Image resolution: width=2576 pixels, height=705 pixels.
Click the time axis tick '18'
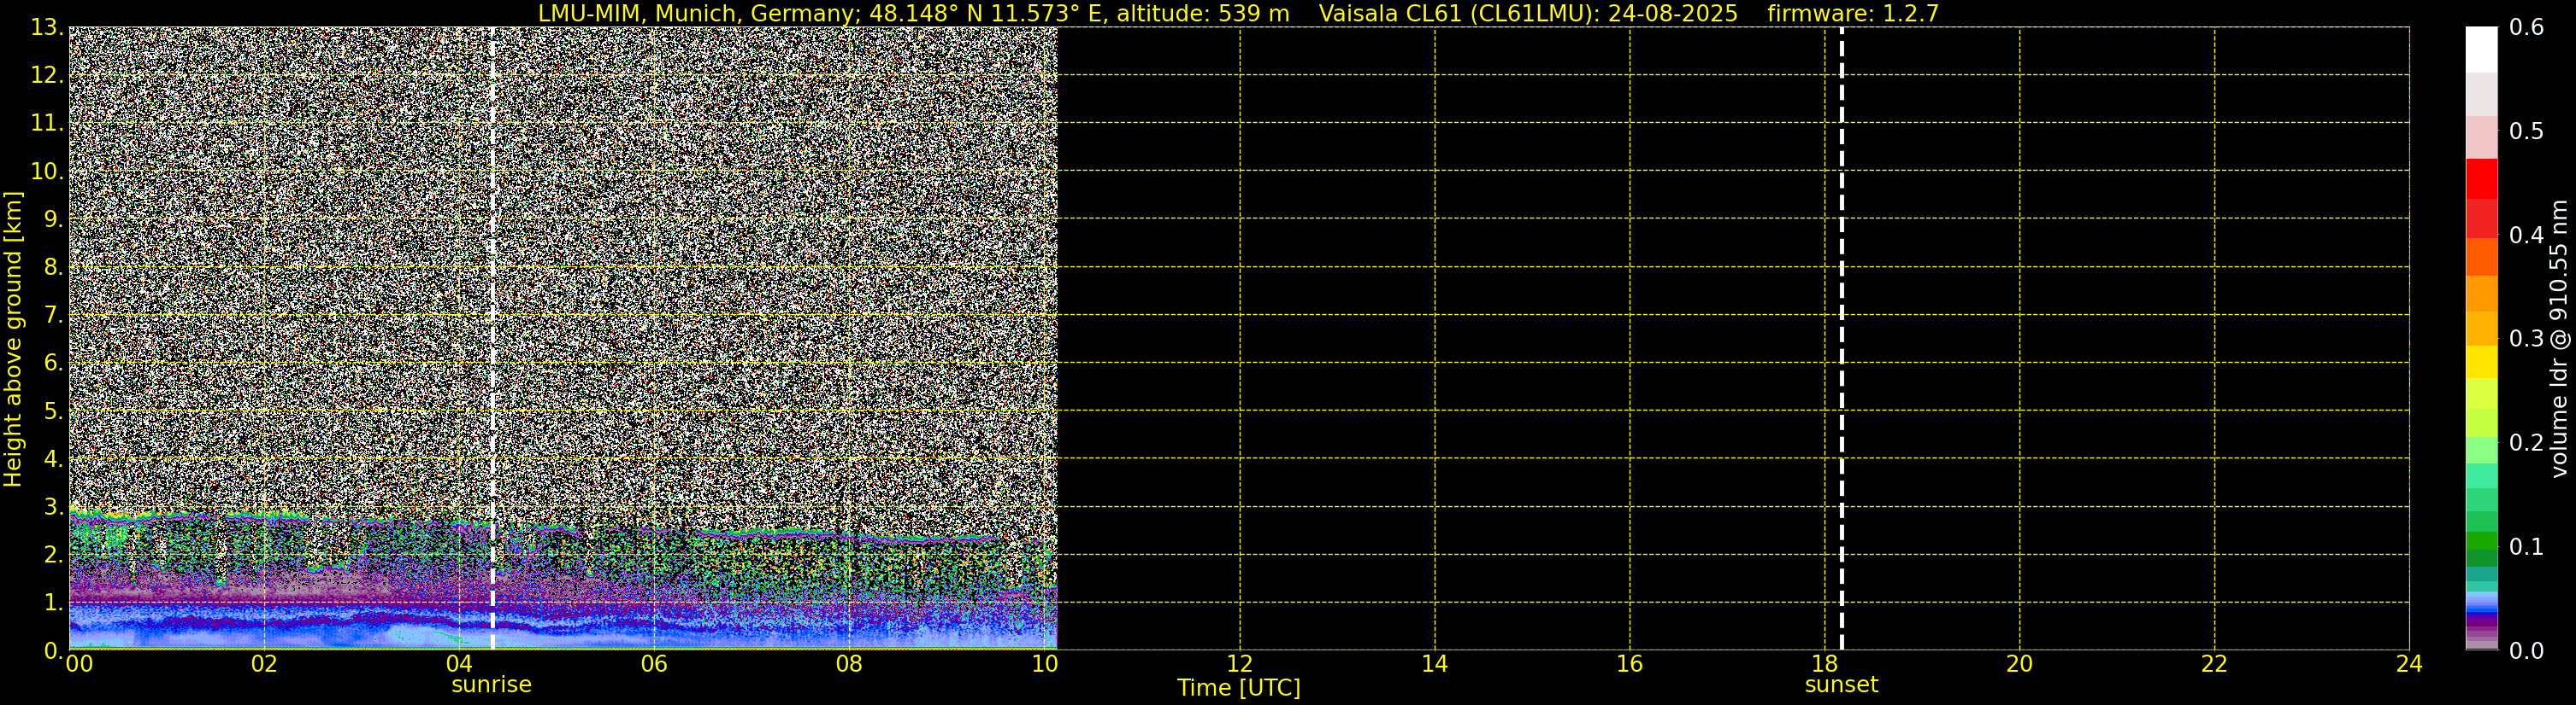pos(1825,664)
